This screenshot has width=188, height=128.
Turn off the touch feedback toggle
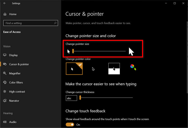pyautogui.click(x=70, y=125)
